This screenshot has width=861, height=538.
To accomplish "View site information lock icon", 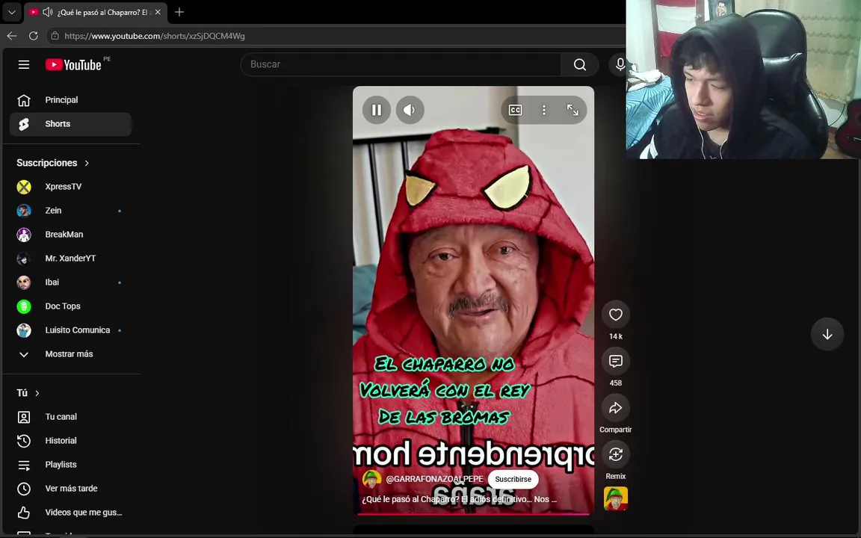I will click(x=55, y=36).
